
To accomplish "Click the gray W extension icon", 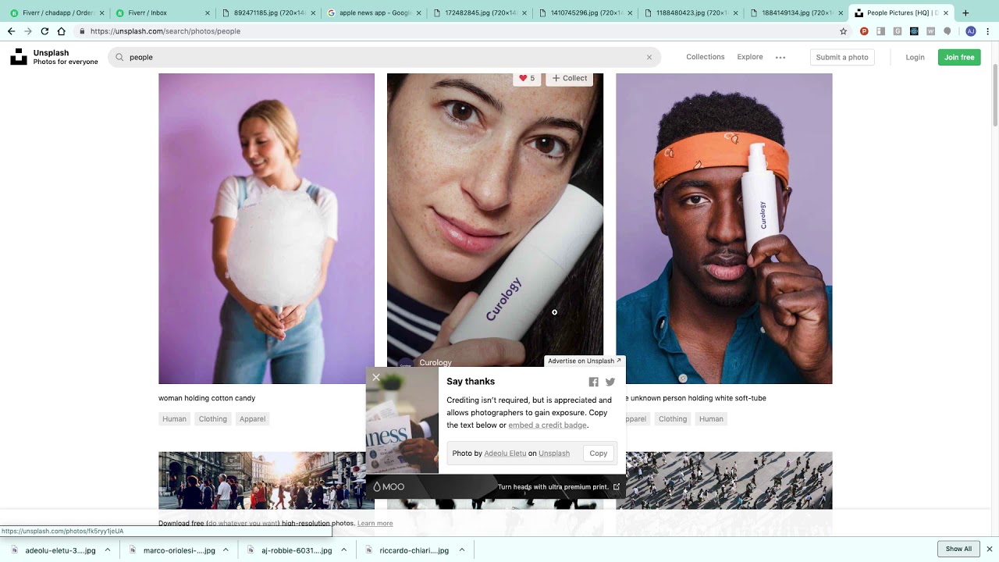I will pos(930,31).
